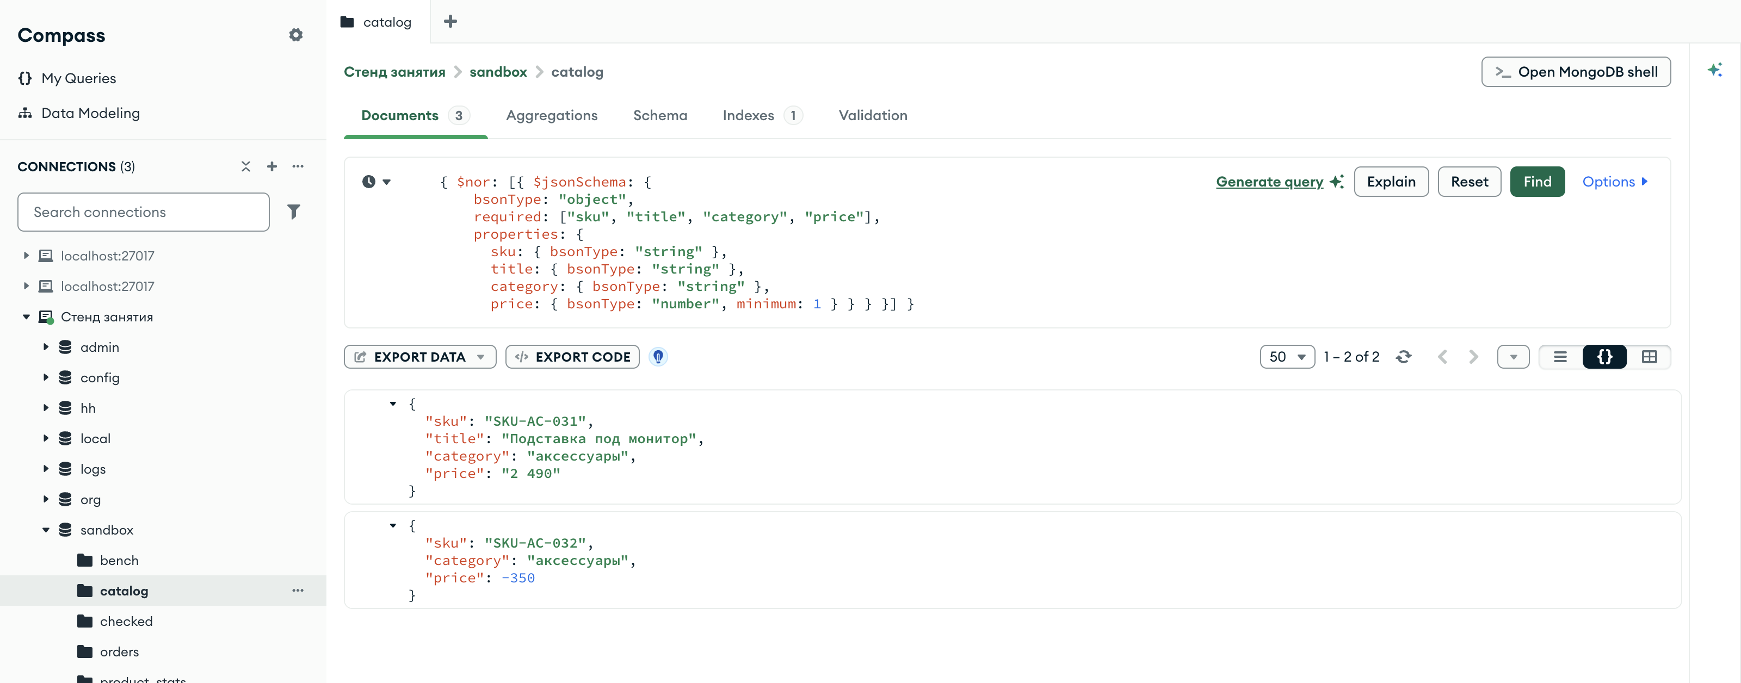The width and height of the screenshot is (1741, 683).
Task: Focus the Search connections field
Action: (x=143, y=212)
